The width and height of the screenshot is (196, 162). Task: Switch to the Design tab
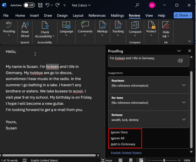coord(62,15)
